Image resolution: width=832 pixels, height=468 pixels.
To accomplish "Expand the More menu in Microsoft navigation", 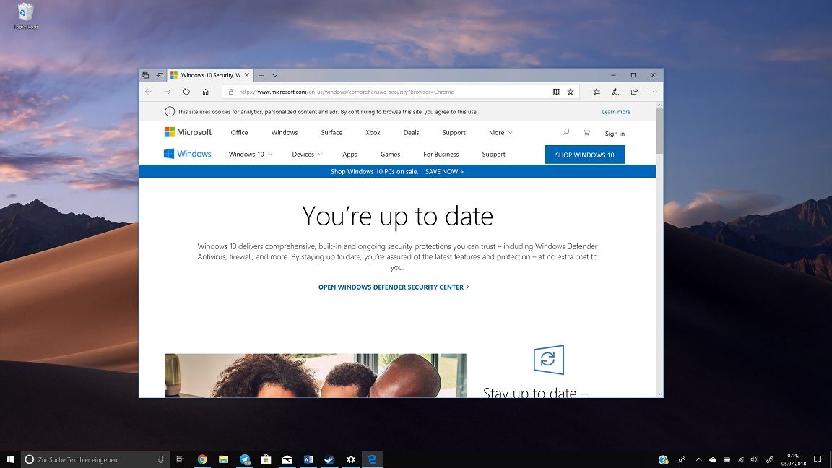I will point(500,133).
